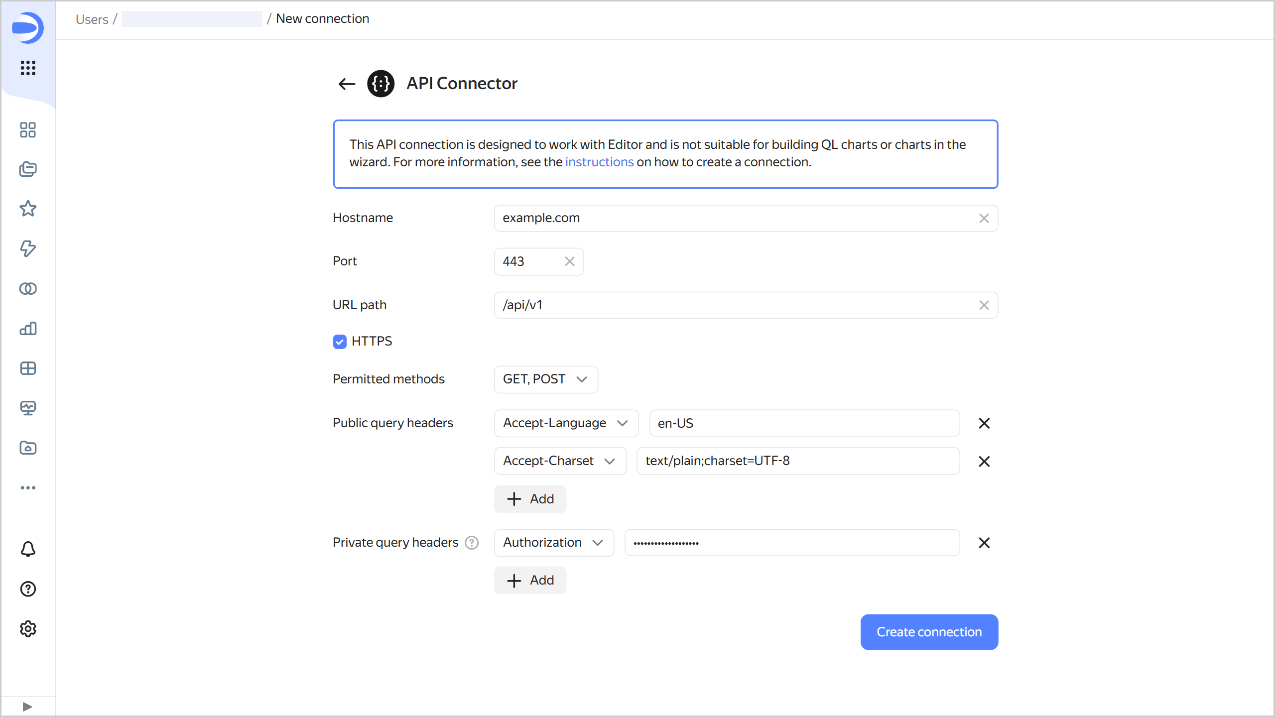Image resolution: width=1275 pixels, height=717 pixels.
Task: Open the instructions link
Action: [599, 162]
